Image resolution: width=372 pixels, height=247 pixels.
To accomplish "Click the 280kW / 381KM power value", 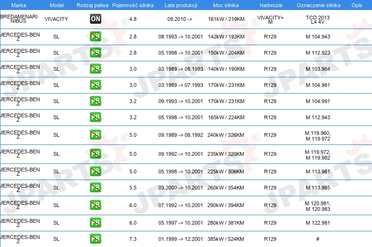I will point(225,223).
